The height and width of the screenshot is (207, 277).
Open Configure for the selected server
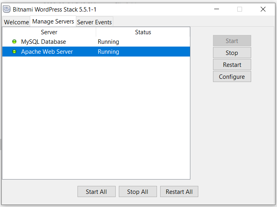pyautogui.click(x=232, y=76)
